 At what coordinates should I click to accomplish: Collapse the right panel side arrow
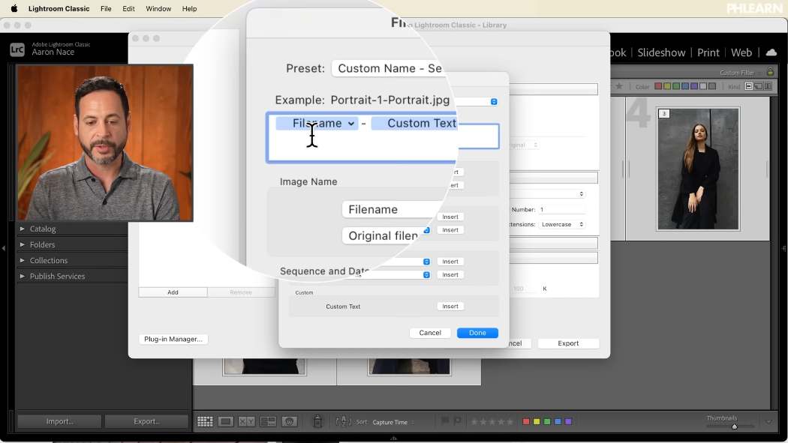coord(784,248)
